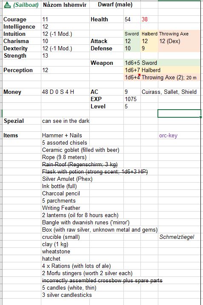203x305 pixels.
Task: Select the green Sword header cell
Action: [132, 34]
